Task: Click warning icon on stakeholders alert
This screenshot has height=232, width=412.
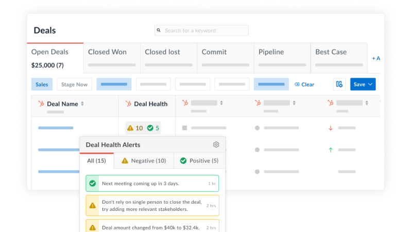Action: [x=93, y=206]
